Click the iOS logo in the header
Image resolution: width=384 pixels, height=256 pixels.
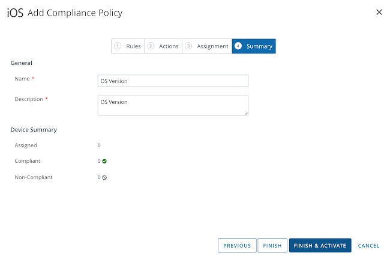[14, 13]
